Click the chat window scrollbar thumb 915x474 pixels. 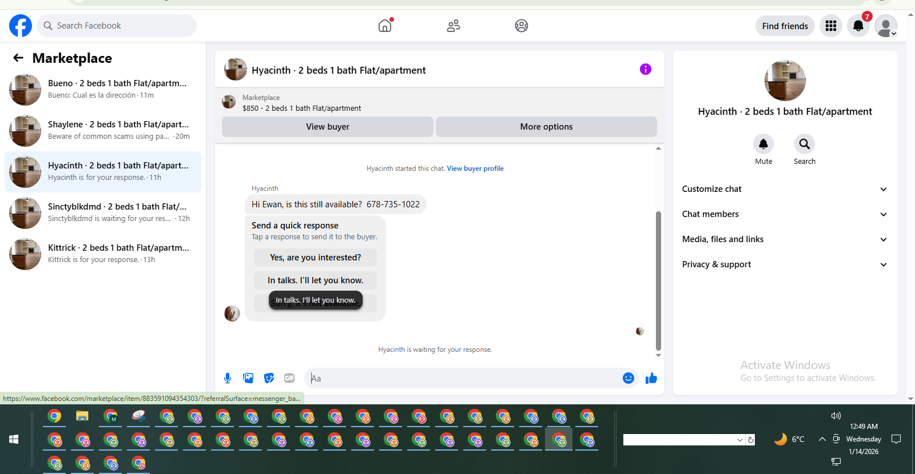pyautogui.click(x=658, y=280)
